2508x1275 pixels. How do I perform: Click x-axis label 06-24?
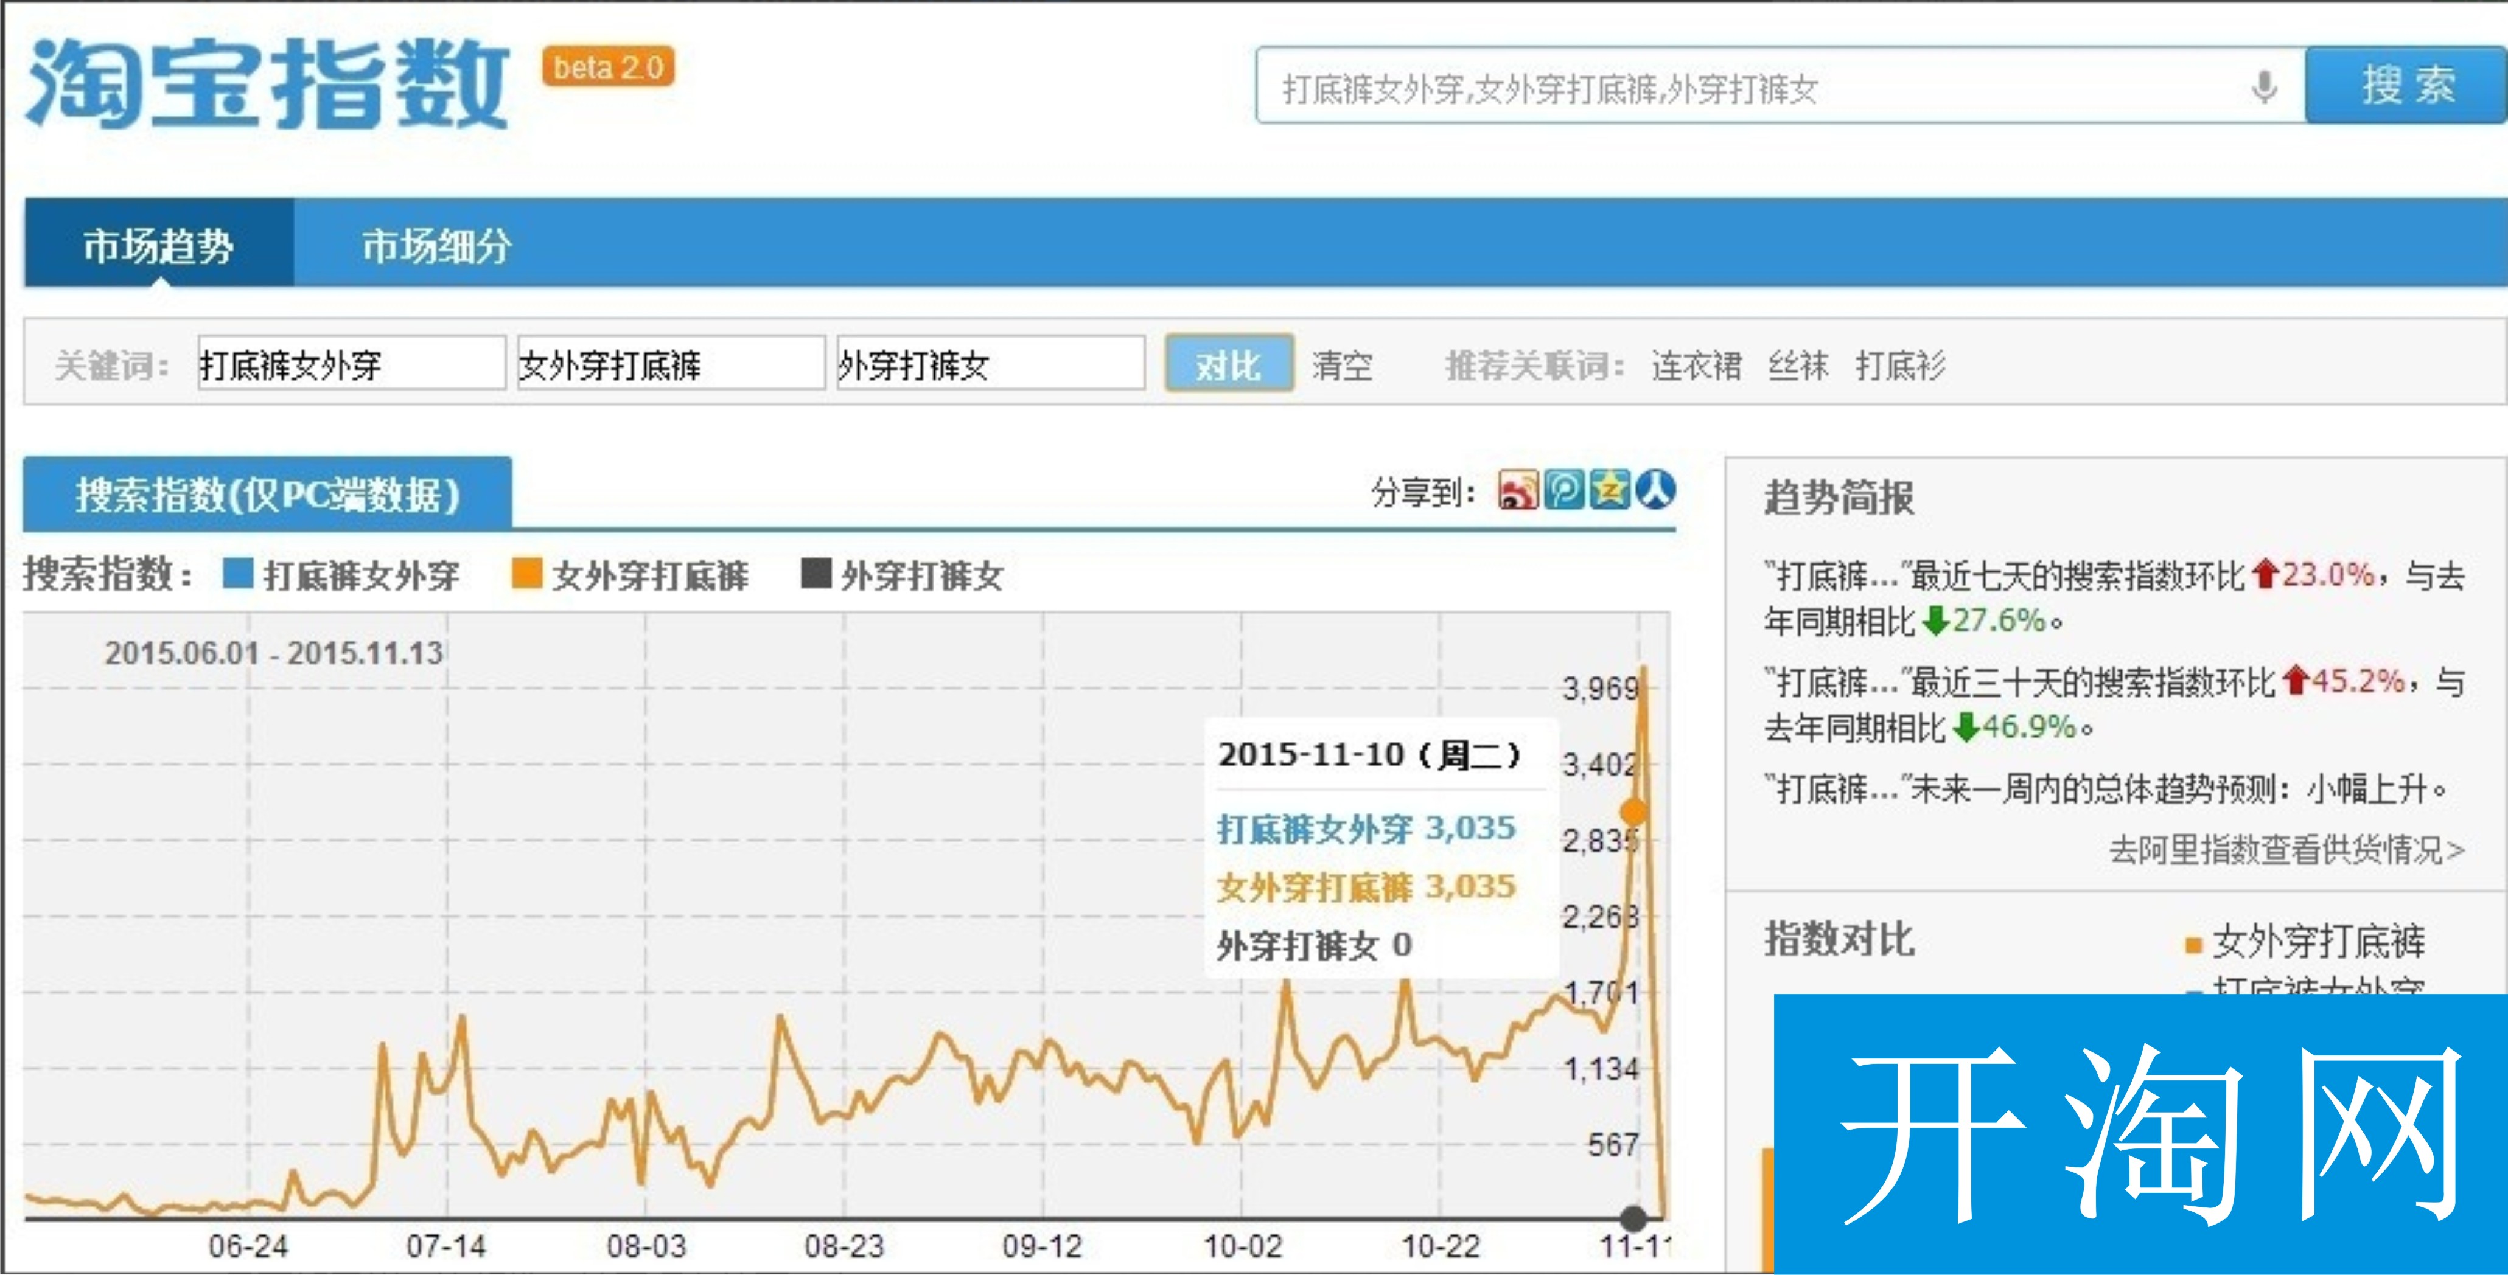(248, 1246)
